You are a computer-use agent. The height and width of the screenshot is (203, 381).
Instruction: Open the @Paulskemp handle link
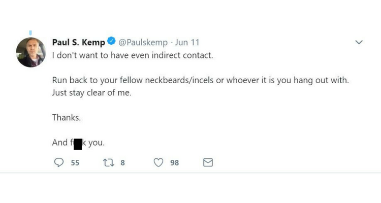pyautogui.click(x=144, y=42)
